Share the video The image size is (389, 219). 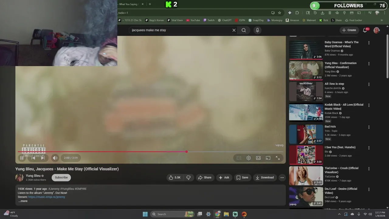[x=205, y=178]
